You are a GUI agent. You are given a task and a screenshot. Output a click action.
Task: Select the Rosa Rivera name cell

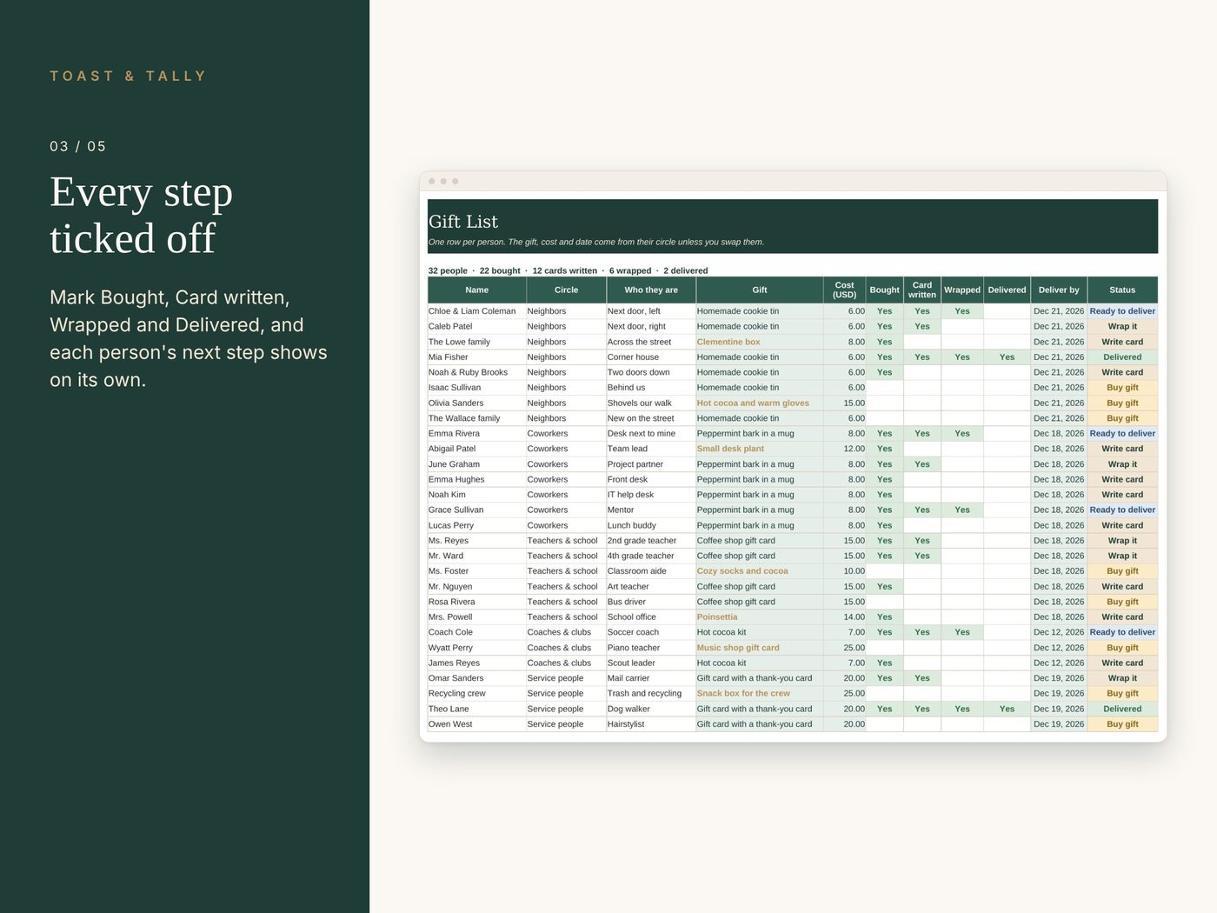click(x=476, y=602)
